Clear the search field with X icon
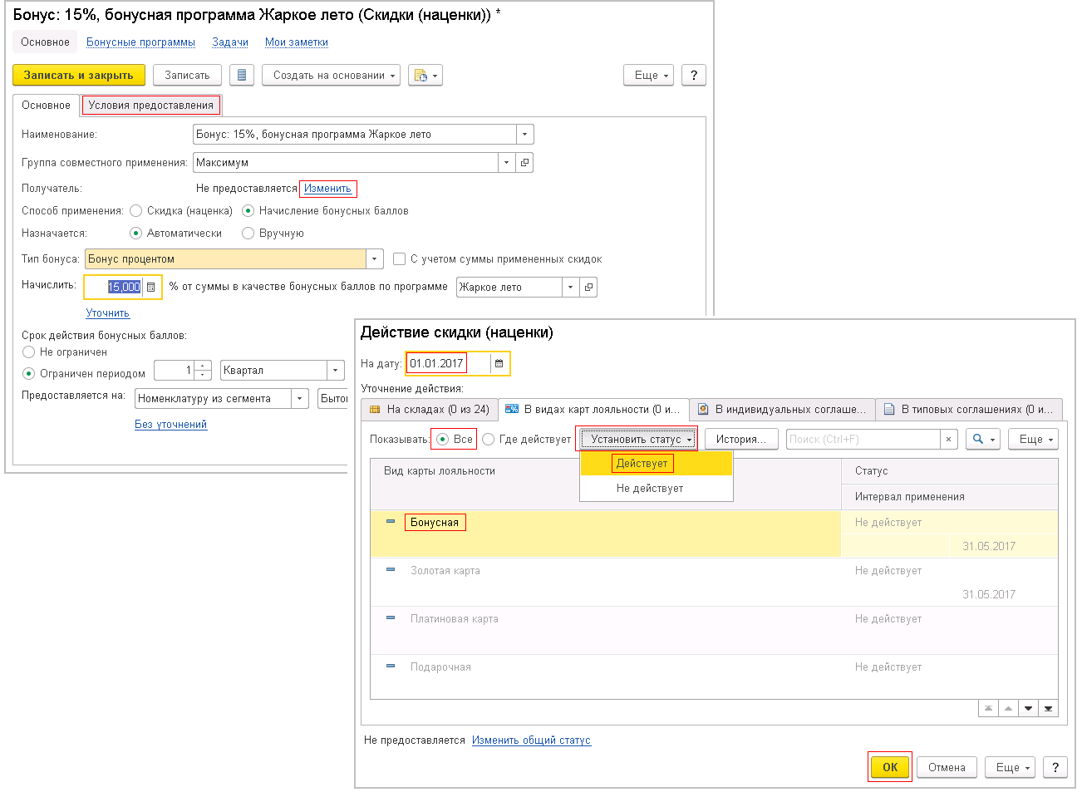 pyautogui.click(x=948, y=440)
